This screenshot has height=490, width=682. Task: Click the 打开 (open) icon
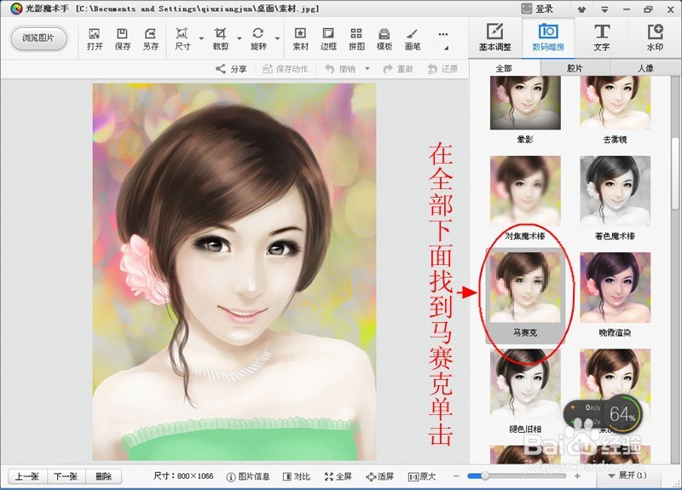pyautogui.click(x=95, y=39)
